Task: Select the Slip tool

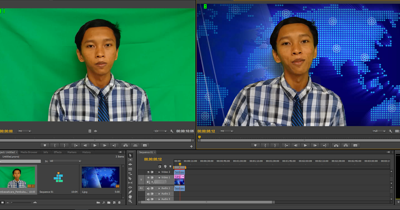Action: click(x=130, y=183)
